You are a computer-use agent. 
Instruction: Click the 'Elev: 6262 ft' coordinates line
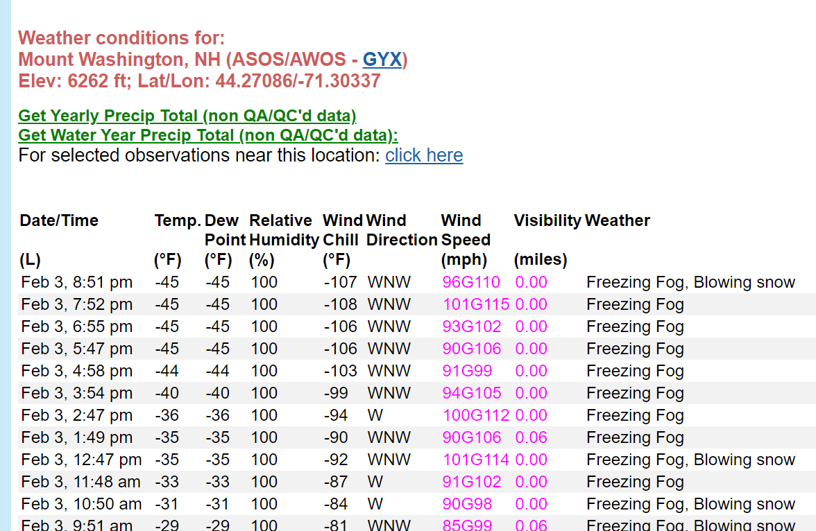tap(199, 81)
